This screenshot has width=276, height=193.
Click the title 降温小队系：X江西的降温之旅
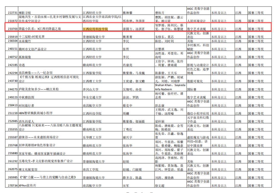click(40, 29)
